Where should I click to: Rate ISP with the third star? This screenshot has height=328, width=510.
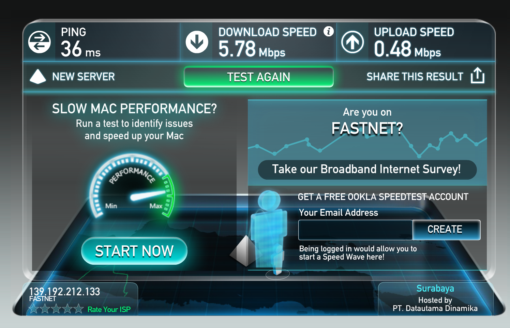point(56,309)
